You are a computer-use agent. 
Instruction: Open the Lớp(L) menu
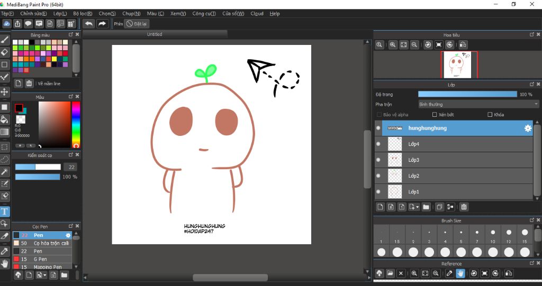60,13
